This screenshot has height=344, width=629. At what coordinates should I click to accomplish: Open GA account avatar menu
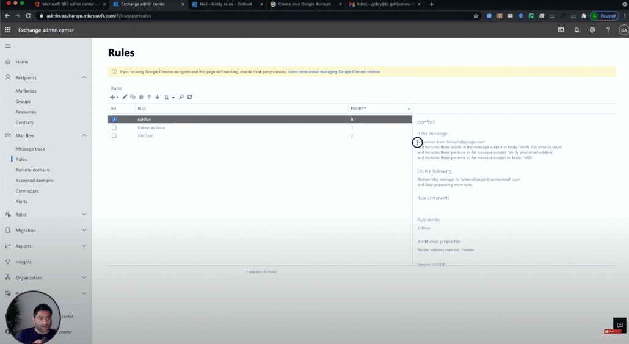tap(624, 30)
